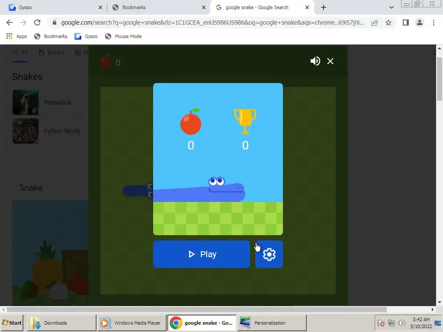
Task: Close the Bookmarks tab
Action: click(x=204, y=8)
